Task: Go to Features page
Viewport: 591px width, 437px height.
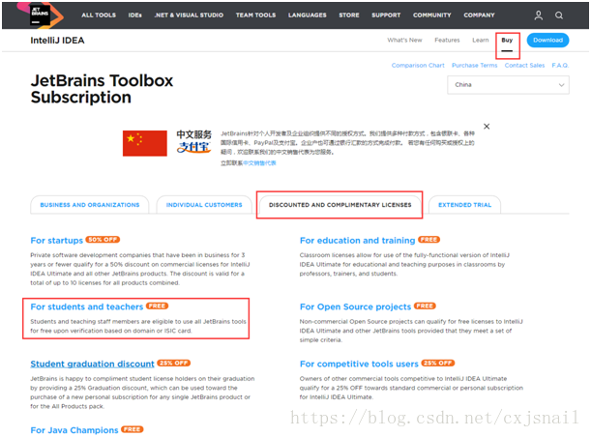Action: (447, 40)
